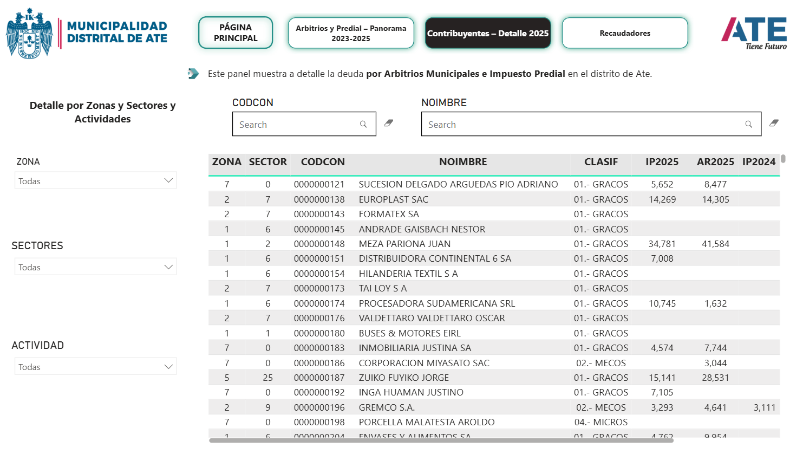Select the MEZA PARIONA JUAN row

point(494,244)
